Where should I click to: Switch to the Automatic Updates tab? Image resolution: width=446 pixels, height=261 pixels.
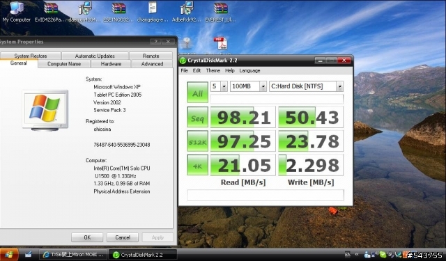point(95,56)
